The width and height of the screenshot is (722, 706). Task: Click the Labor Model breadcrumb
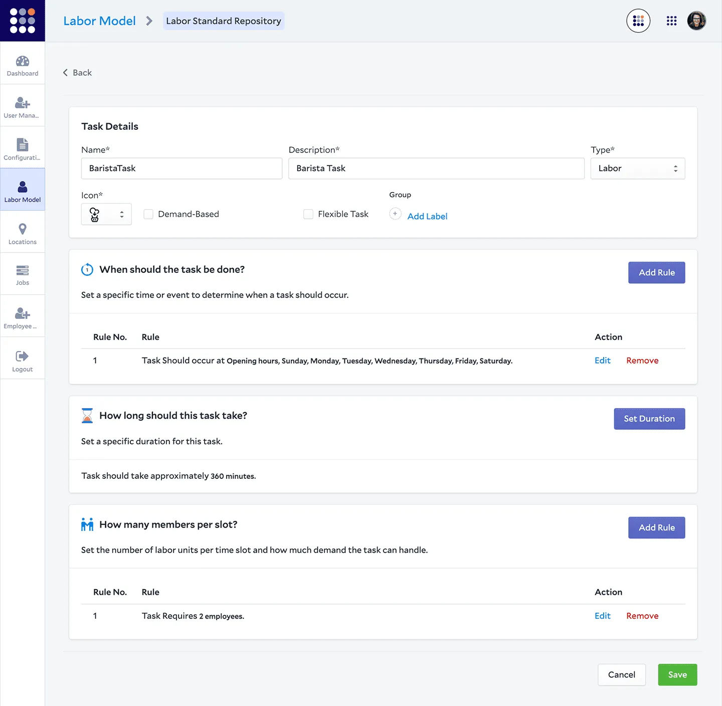(99, 21)
